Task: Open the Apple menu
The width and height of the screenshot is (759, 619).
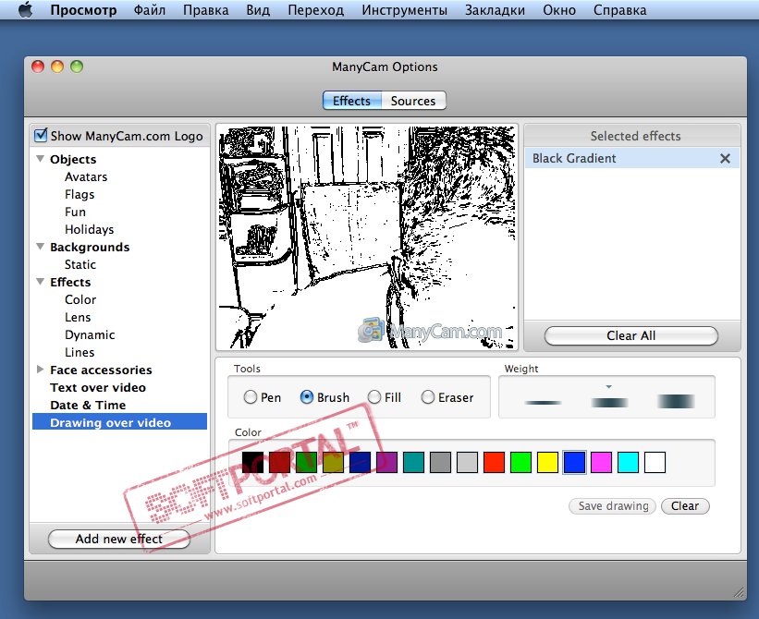Action: point(25,9)
